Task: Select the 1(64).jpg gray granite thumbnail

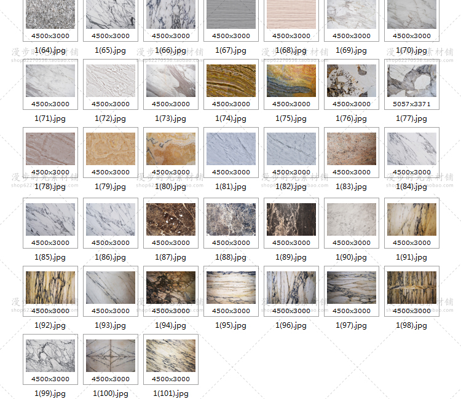Action: [50, 15]
